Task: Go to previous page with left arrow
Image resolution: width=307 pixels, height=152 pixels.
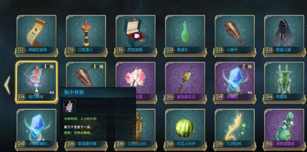Action: tap(7, 85)
